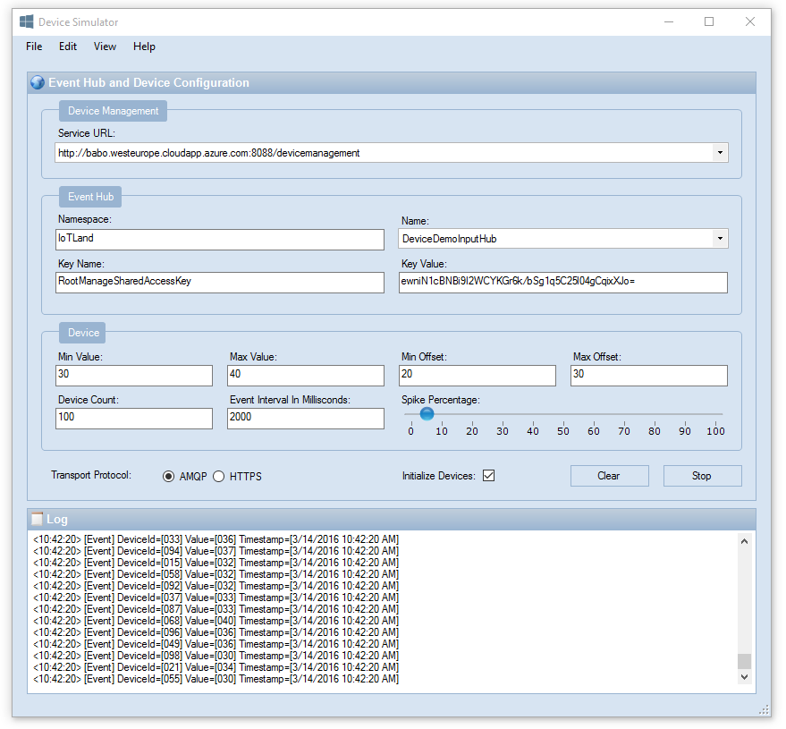Click the Device Management group label
Viewport: 786px width, 729px height.
(114, 111)
